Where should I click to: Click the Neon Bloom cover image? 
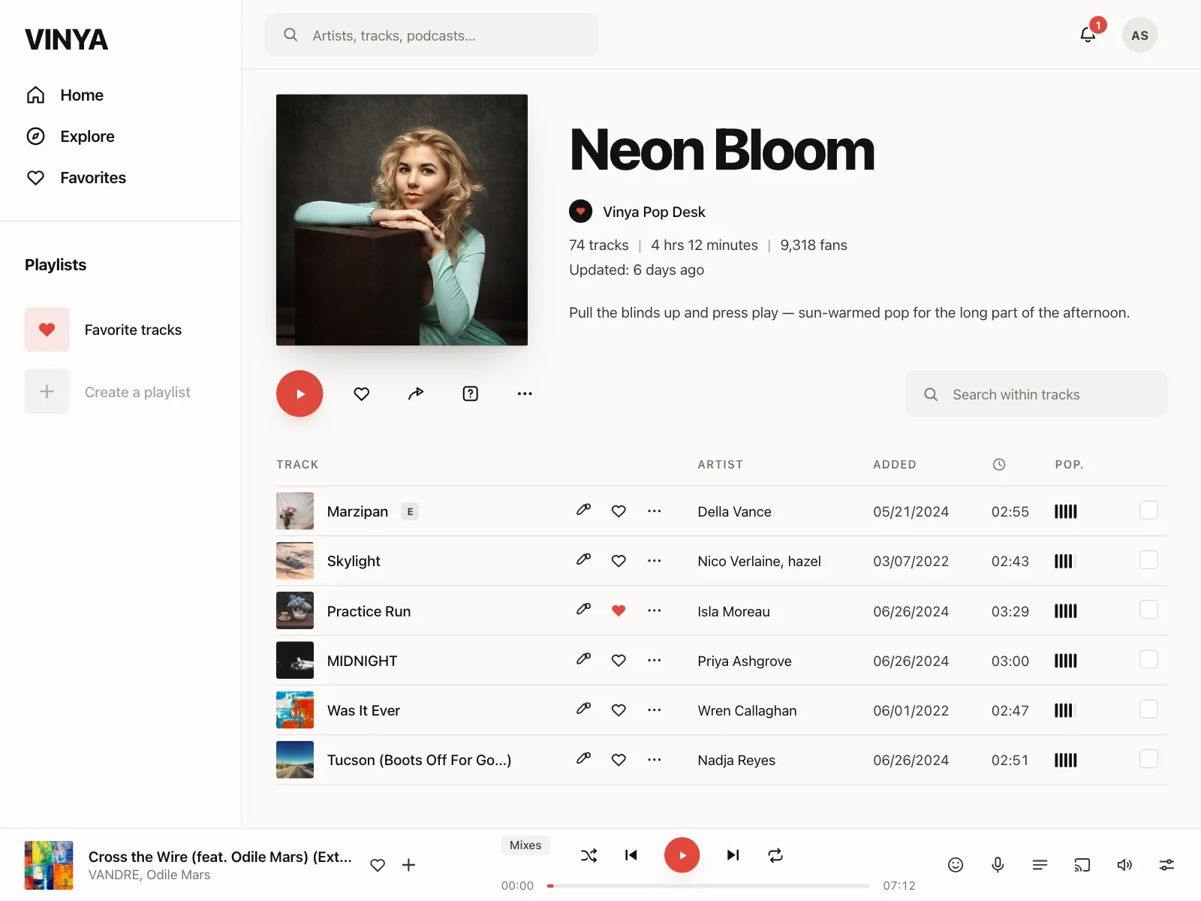(402, 220)
